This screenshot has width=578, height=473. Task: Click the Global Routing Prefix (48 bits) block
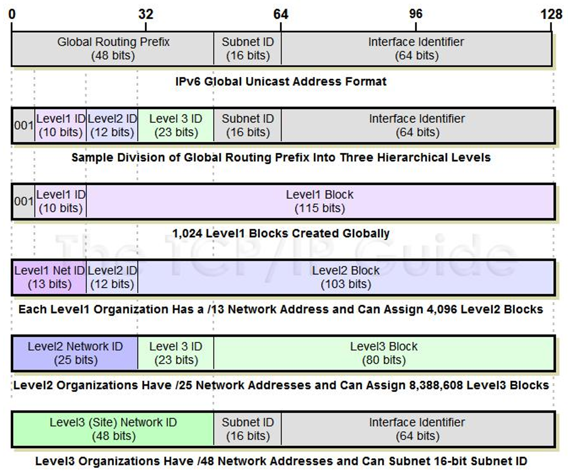pos(113,49)
